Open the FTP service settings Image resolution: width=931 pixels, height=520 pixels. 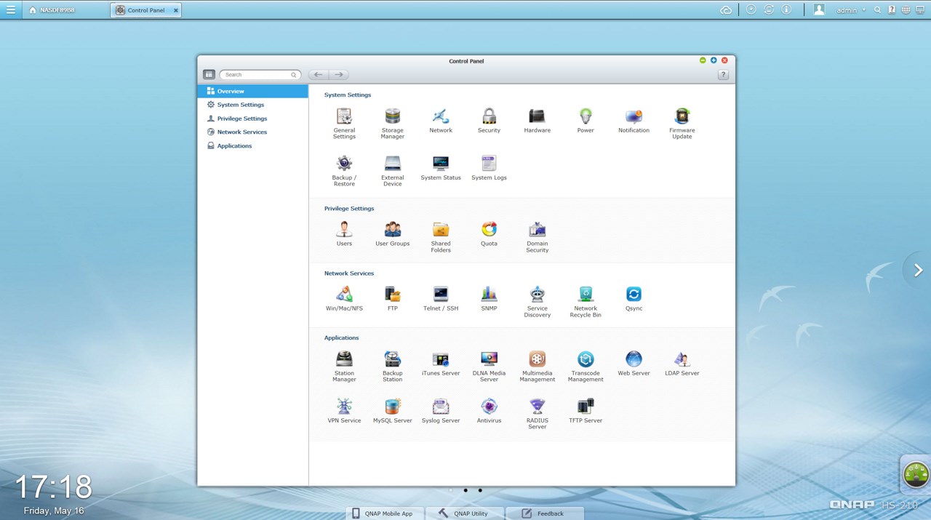(393, 298)
